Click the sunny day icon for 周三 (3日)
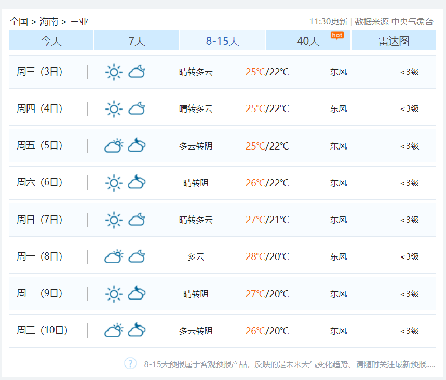Viewport: 446px width, 380px height. point(114,72)
